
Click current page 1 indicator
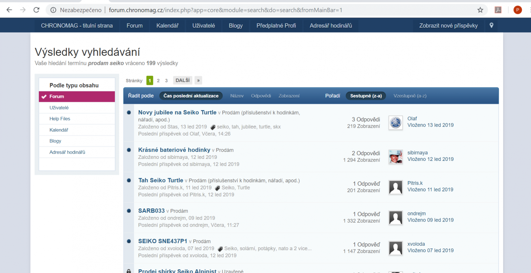tap(150, 80)
